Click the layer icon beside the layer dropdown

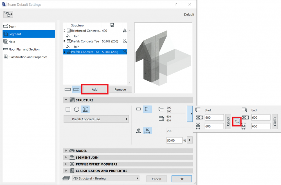tap(66, 178)
